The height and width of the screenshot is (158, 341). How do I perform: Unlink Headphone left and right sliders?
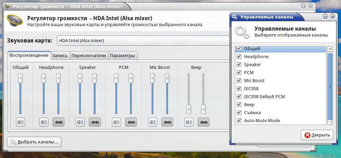point(59,122)
